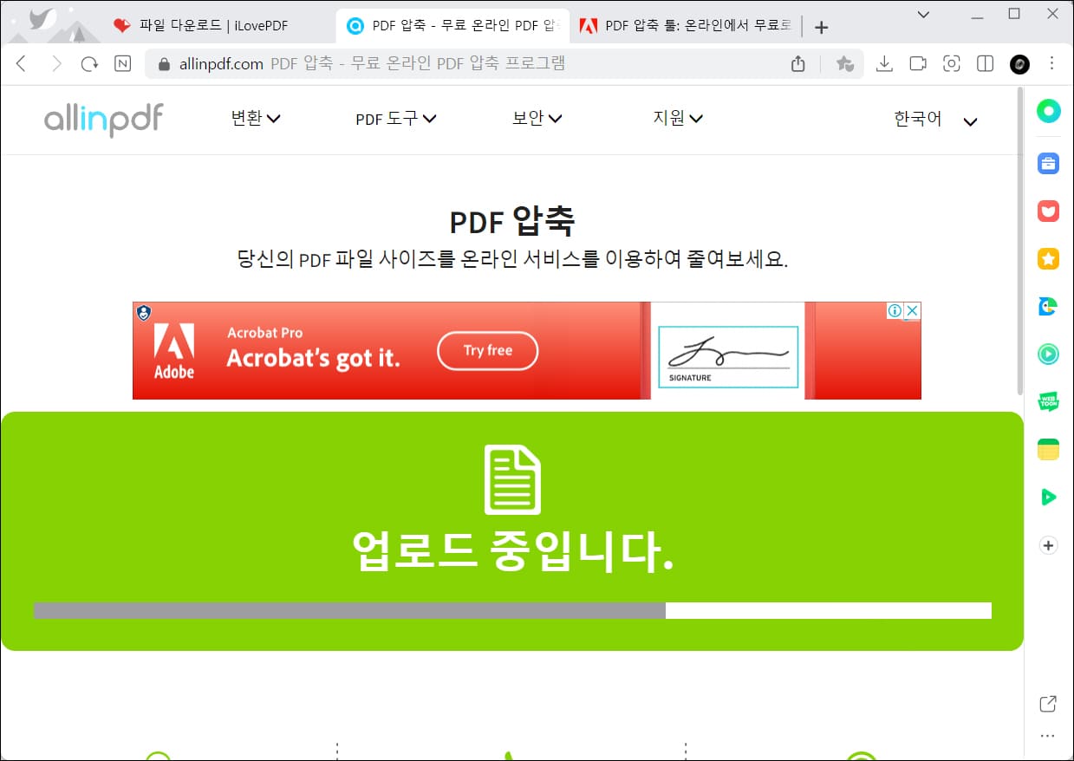Viewport: 1074px width, 761px height.
Task: Open the 변환 dropdown menu
Action: click(255, 119)
